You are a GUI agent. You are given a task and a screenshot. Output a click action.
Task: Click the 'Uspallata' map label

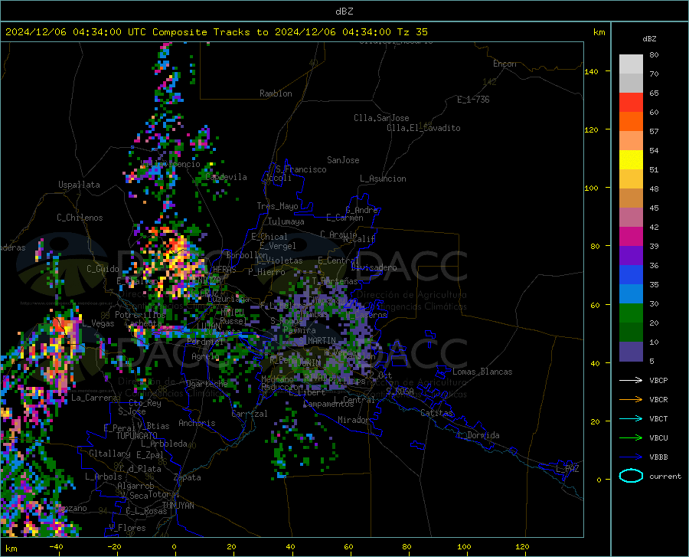[79, 185]
